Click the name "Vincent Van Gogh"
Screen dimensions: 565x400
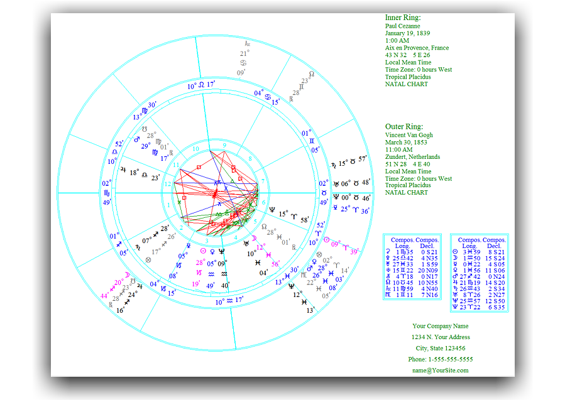tap(409, 135)
